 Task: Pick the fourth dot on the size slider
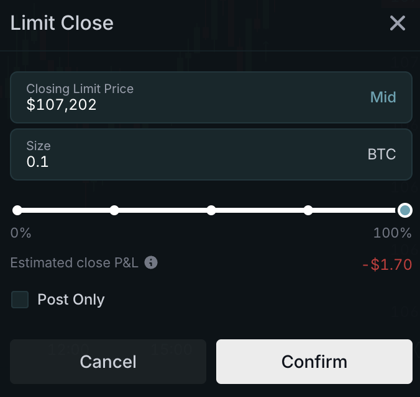[308, 210]
